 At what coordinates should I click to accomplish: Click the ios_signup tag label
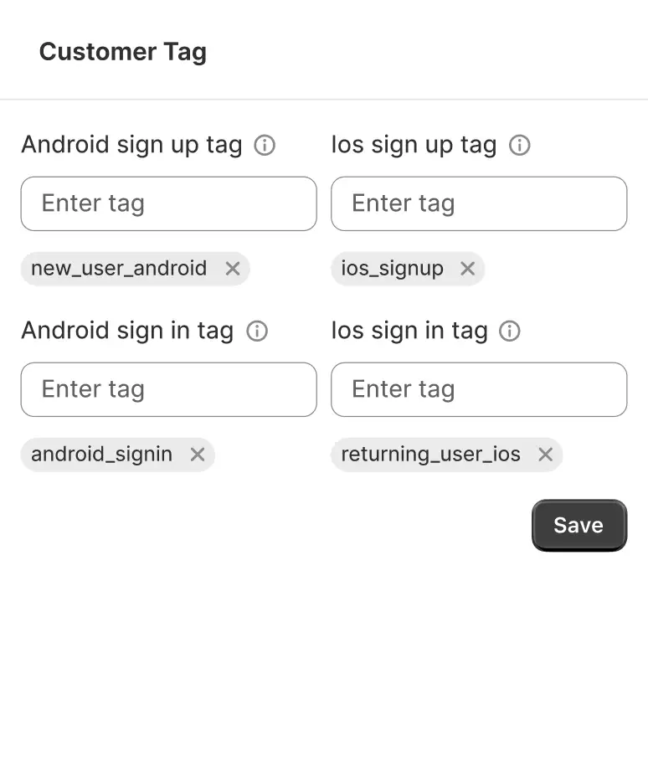(393, 269)
